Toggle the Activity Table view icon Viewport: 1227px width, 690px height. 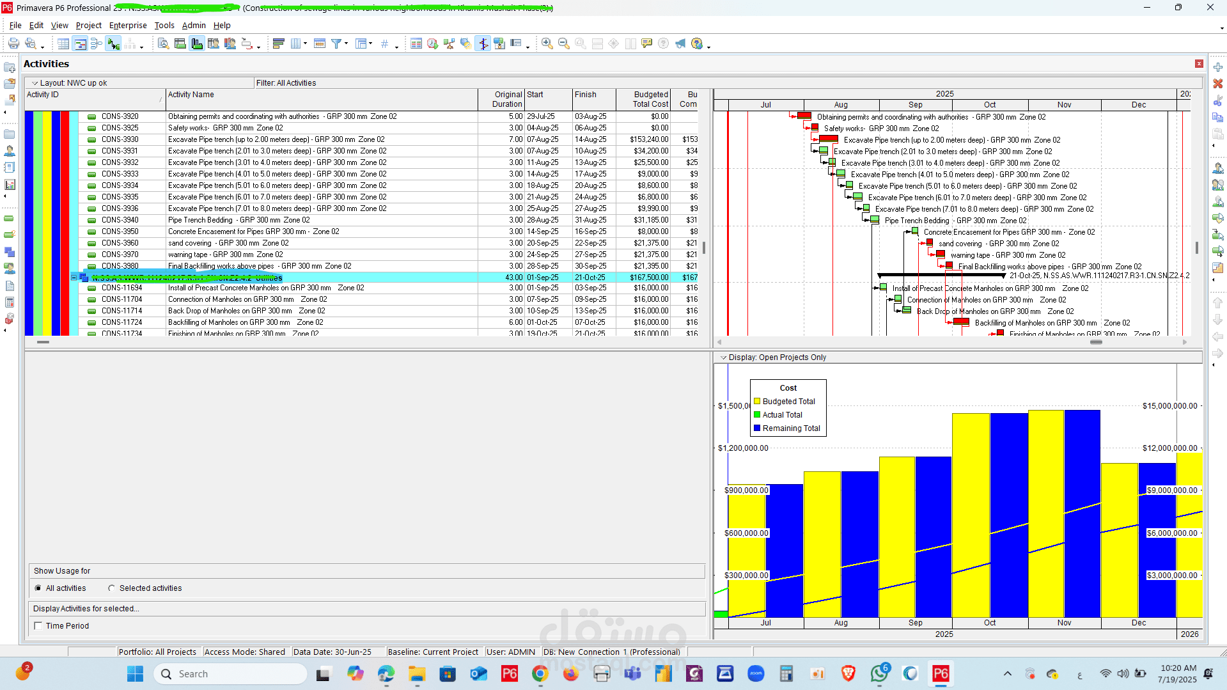tap(63, 43)
